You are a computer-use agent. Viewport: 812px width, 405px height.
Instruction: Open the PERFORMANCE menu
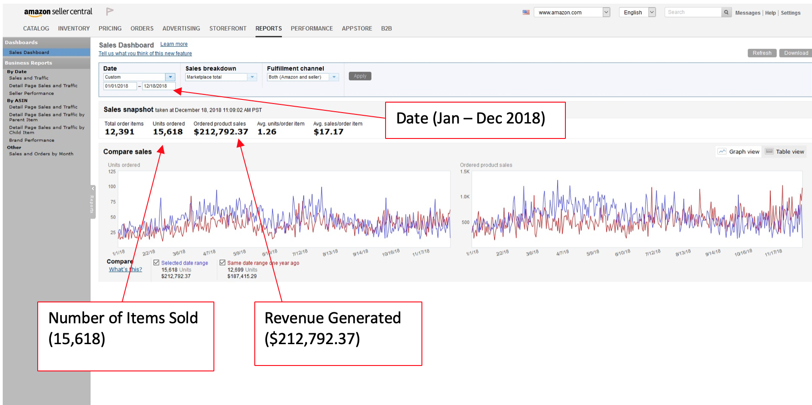312,28
